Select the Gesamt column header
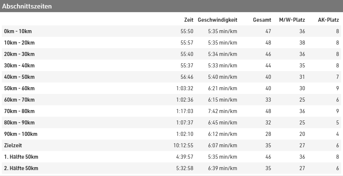This screenshot has height=176, width=343. click(x=262, y=20)
